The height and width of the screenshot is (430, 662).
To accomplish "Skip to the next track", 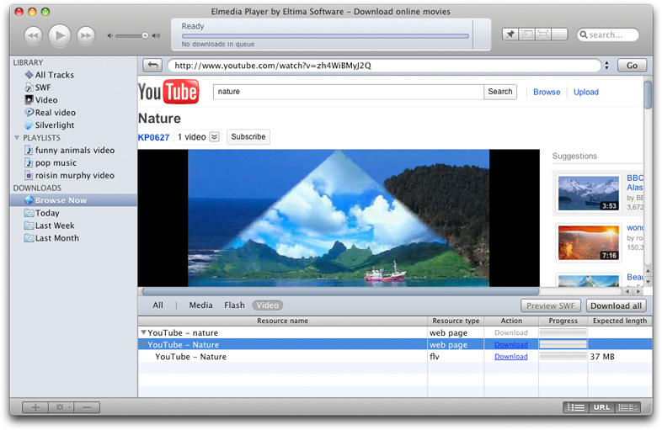I will coord(86,35).
